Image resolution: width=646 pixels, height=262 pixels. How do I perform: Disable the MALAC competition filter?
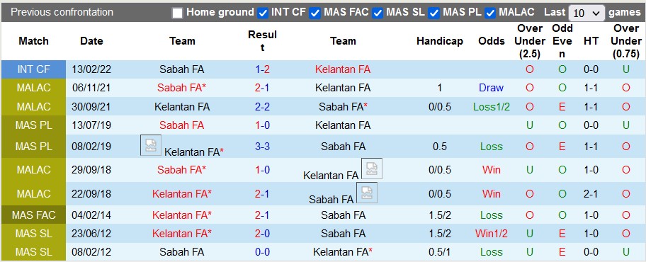(x=490, y=13)
